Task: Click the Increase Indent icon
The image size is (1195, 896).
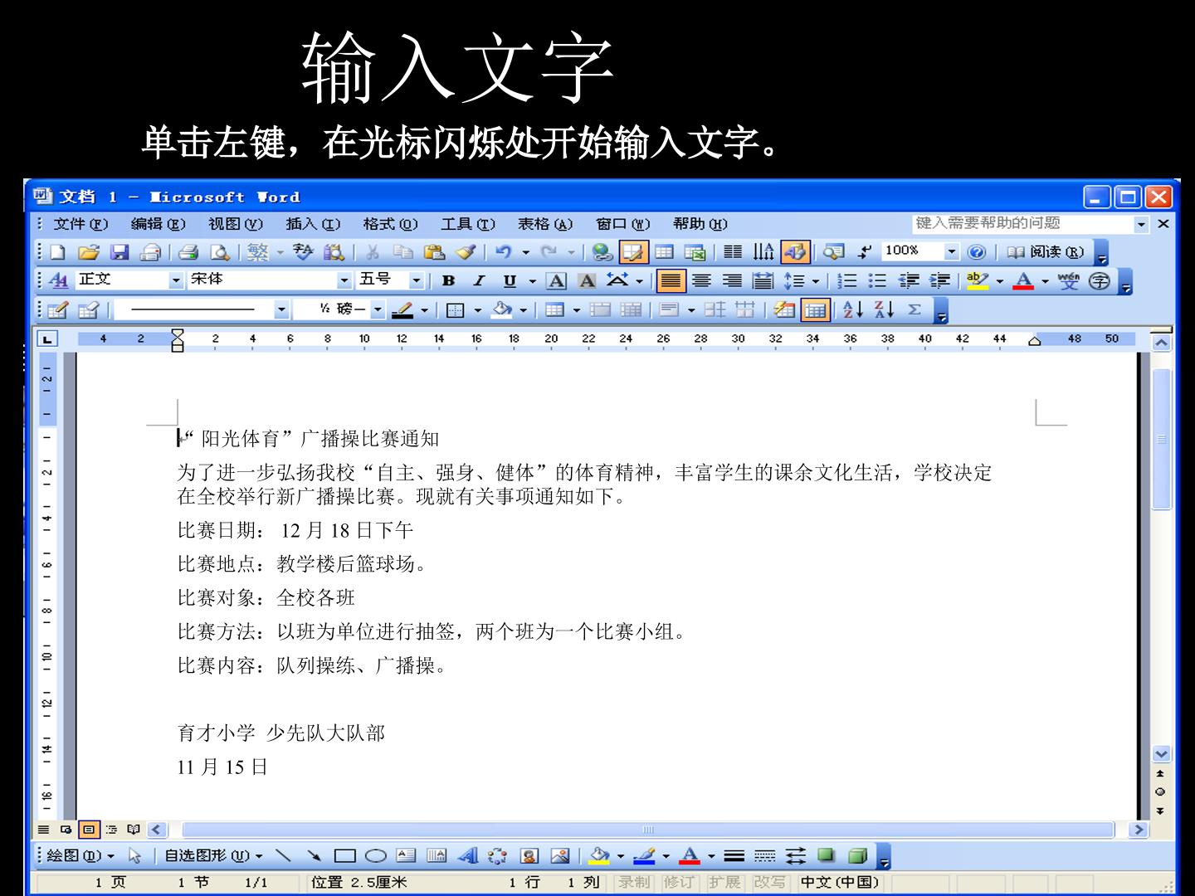Action: [x=939, y=281]
